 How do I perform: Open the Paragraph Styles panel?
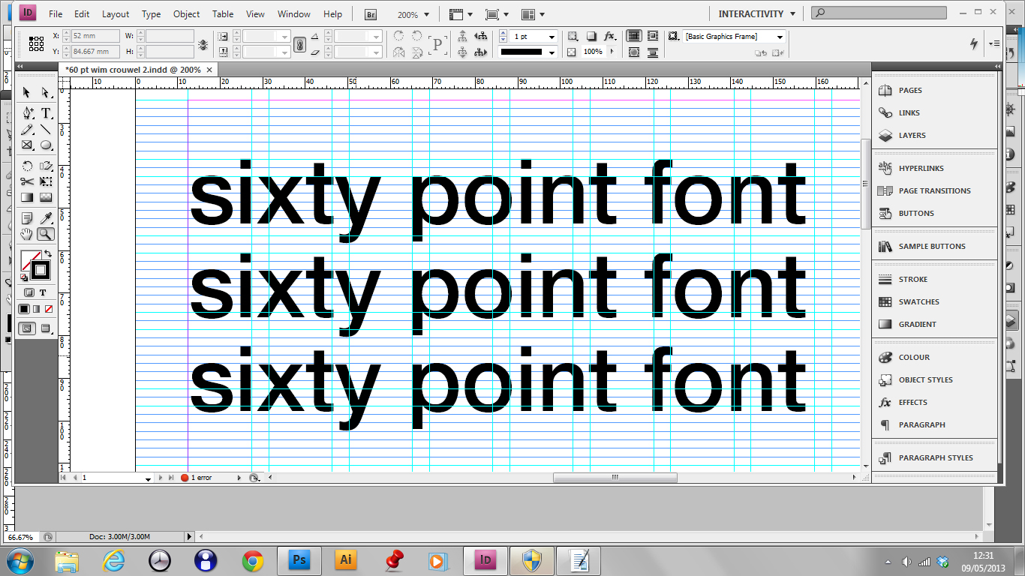tap(934, 457)
